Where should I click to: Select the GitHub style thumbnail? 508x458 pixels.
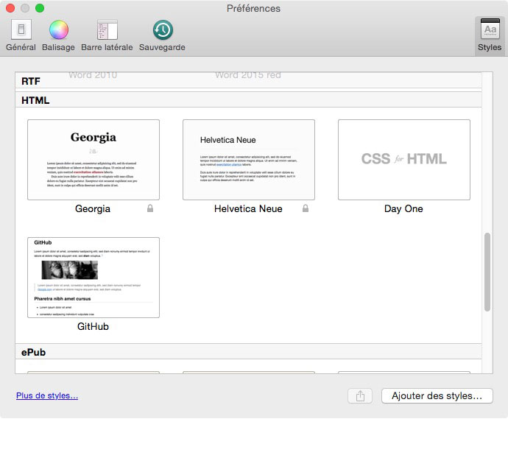pos(94,277)
